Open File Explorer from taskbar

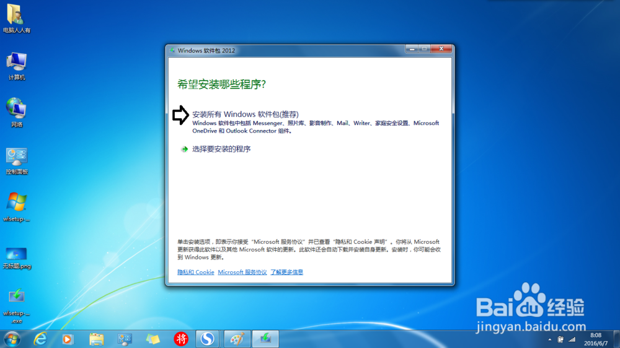pyautogui.click(x=96, y=339)
